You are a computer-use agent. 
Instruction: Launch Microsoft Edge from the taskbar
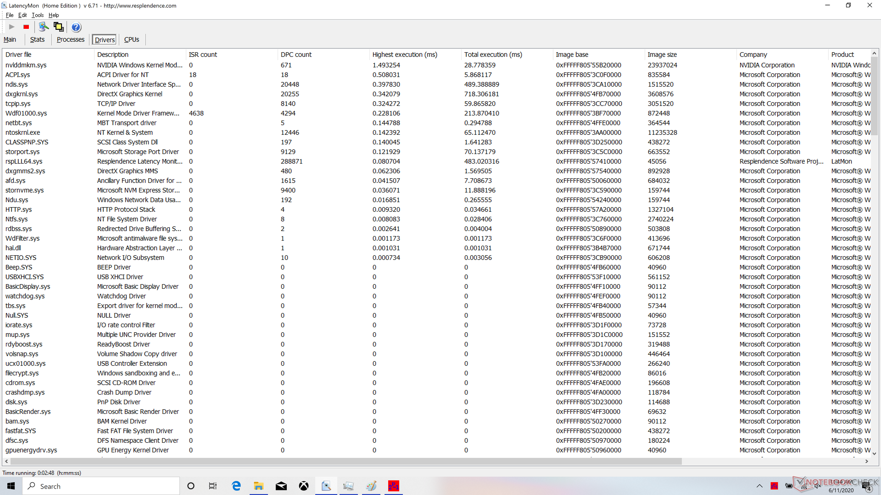(x=236, y=486)
